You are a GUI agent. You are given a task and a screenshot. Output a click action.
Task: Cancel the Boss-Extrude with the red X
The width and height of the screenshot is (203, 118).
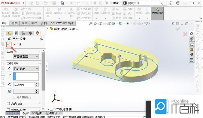[14, 44]
